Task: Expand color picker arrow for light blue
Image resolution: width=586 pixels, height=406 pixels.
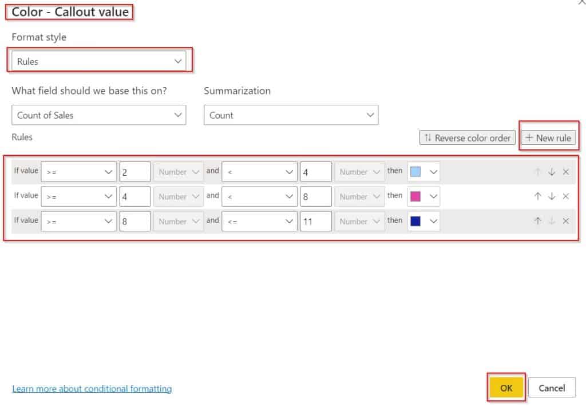Action: click(x=434, y=172)
